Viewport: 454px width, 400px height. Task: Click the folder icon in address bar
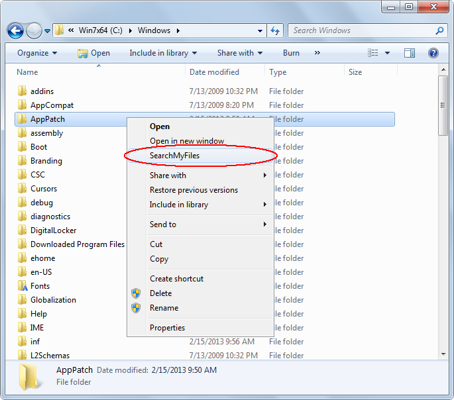pyautogui.click(x=60, y=30)
